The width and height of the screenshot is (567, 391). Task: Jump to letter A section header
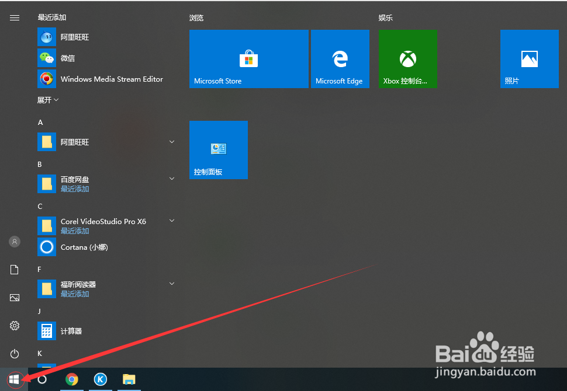pos(40,123)
